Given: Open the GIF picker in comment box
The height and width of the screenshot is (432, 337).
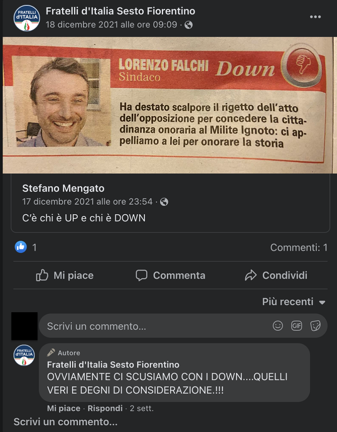Looking at the screenshot, I should click(297, 326).
